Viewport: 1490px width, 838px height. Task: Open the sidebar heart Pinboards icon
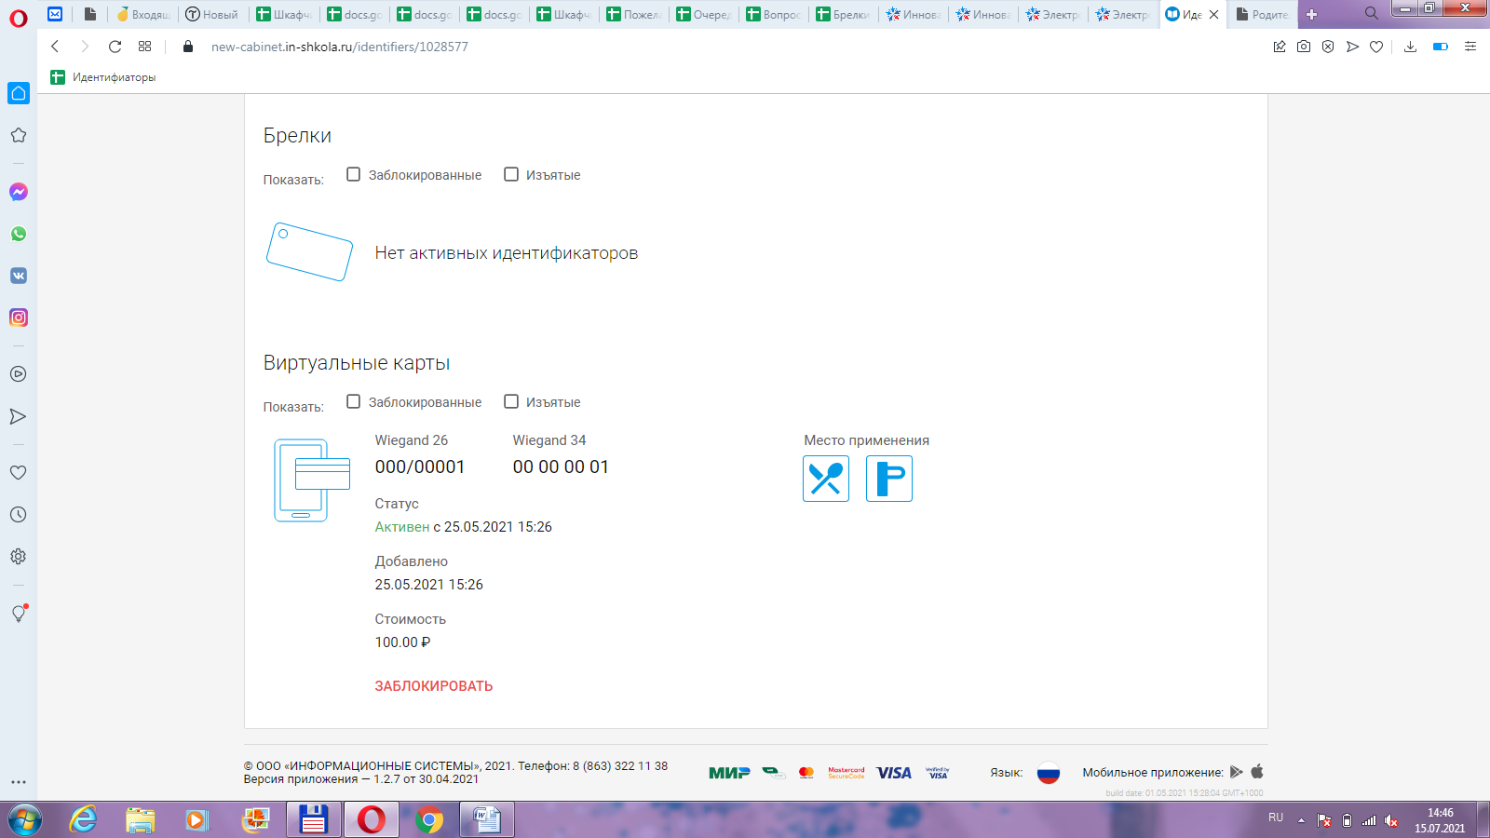(19, 472)
